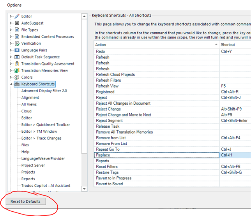Click the Default Task Sequence icon
Image resolution: width=251 pixels, height=216 pixels.
(x=17, y=57)
